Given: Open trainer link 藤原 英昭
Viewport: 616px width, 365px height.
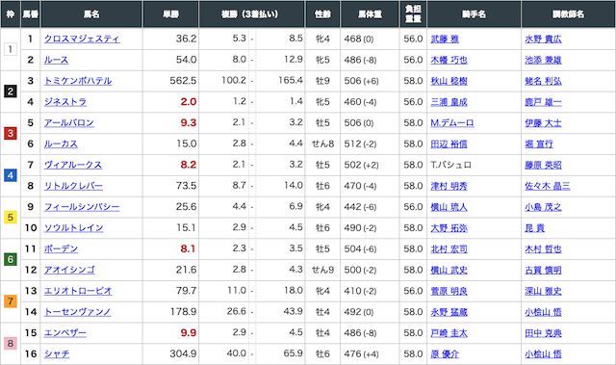Looking at the screenshot, I should 543,165.
